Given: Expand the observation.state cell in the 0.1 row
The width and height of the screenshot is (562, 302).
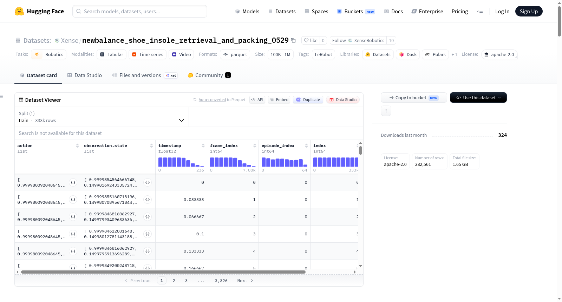Looking at the screenshot, I should [148, 234].
